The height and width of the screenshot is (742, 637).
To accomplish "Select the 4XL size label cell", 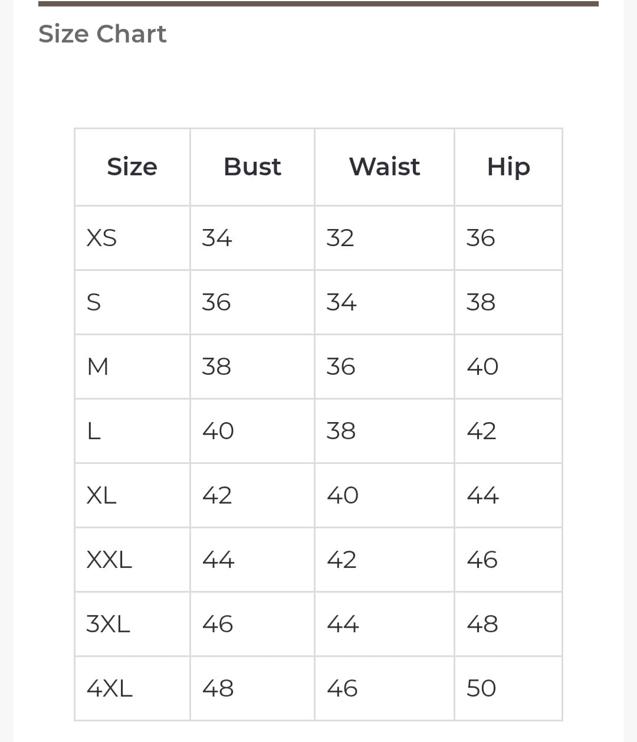I will (x=109, y=688).
